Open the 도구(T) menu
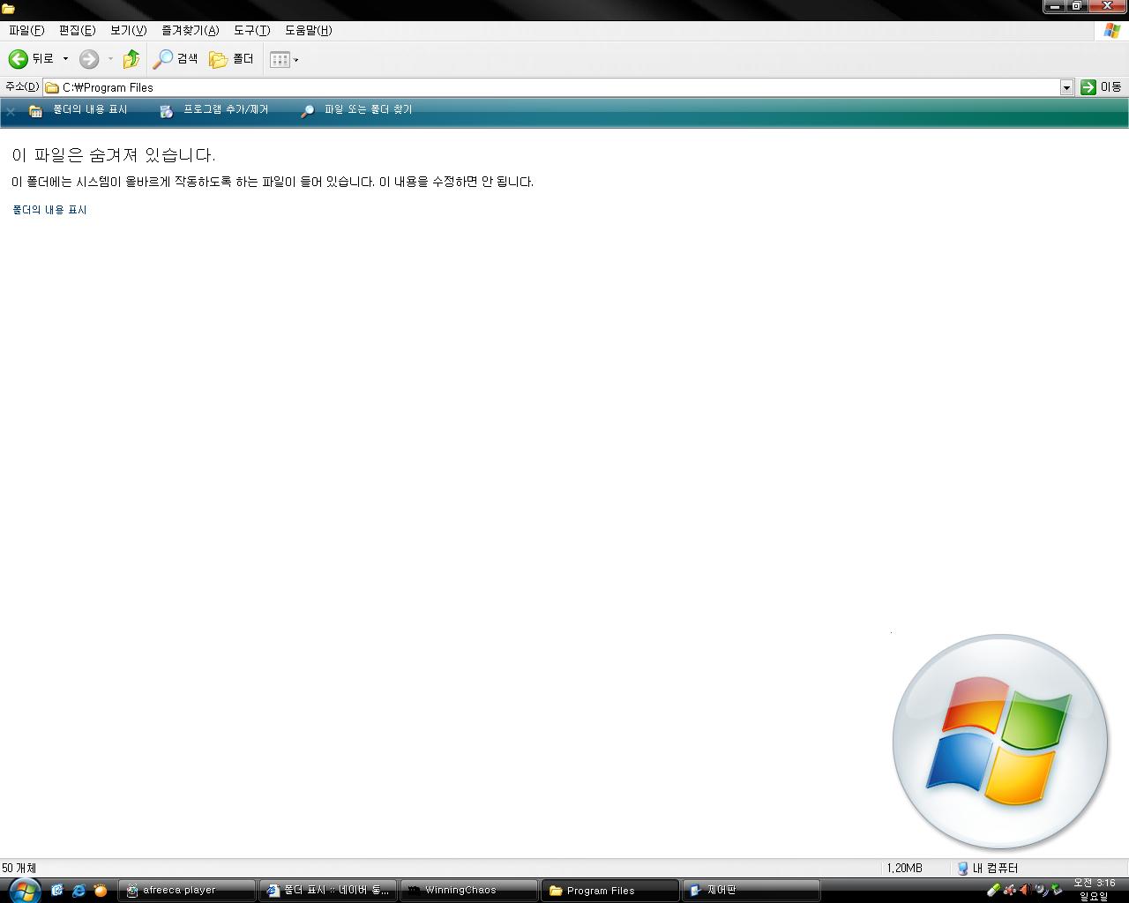 [251, 30]
